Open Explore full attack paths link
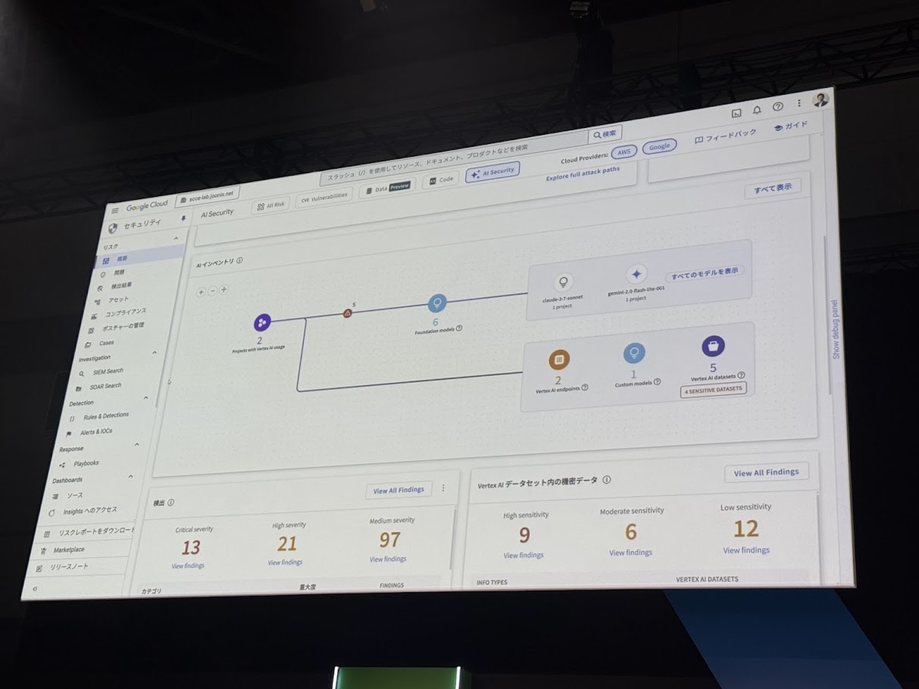 [x=583, y=174]
